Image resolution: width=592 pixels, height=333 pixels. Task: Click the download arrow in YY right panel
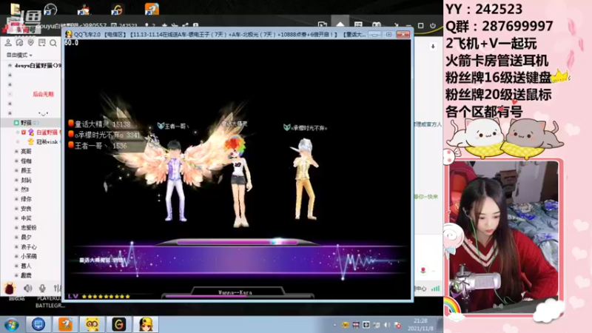[433, 47]
